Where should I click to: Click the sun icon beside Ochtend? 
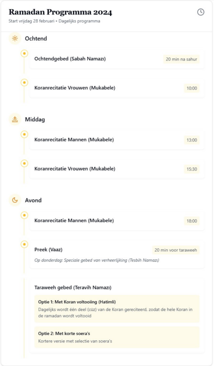point(15,39)
